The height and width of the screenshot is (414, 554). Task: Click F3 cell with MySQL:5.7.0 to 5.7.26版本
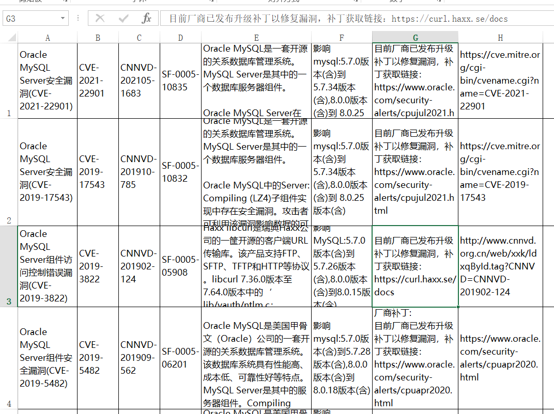click(342, 266)
